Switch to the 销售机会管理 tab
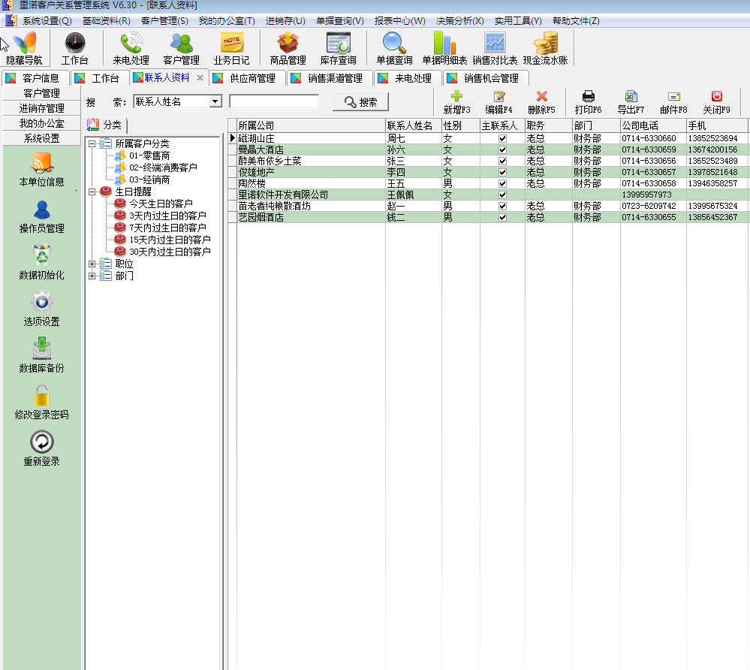 pyautogui.click(x=486, y=78)
